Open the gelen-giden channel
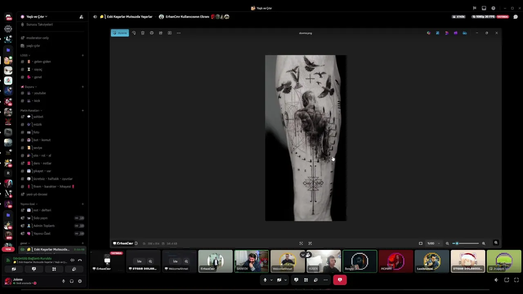 click(x=53, y=62)
